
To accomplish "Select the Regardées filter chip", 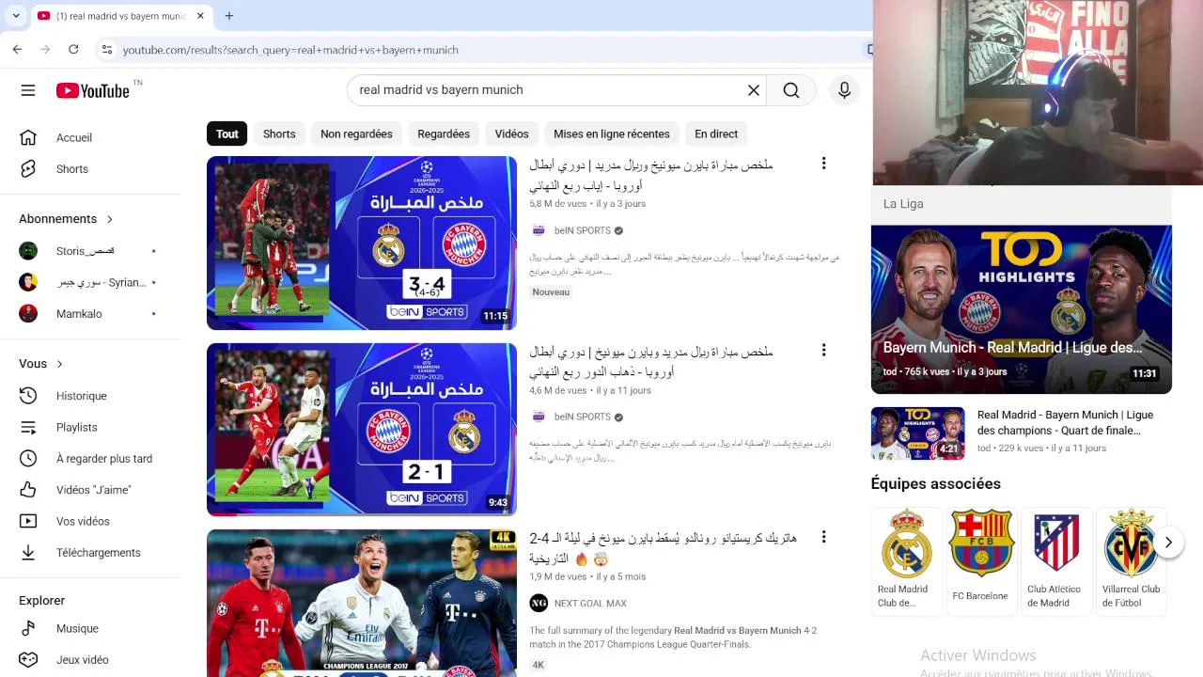I will 444,134.
